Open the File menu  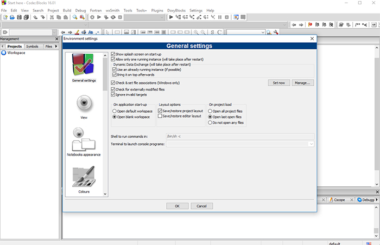click(4, 10)
